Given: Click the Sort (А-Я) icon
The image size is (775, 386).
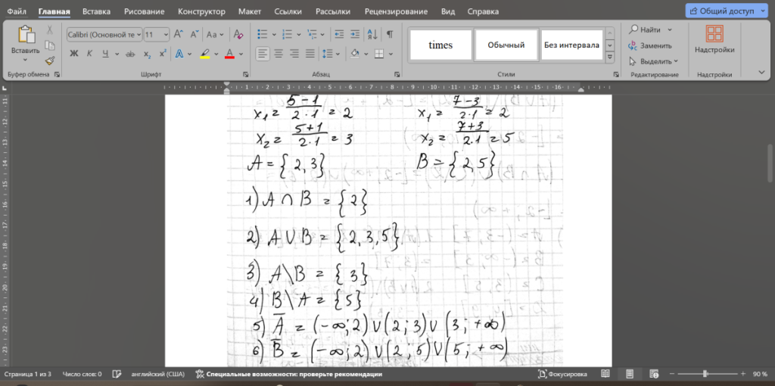Looking at the screenshot, I should 372,34.
